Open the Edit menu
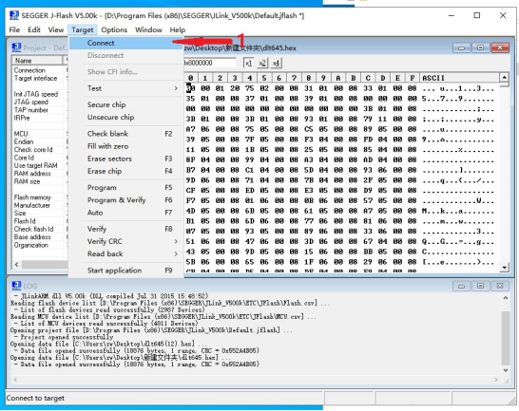This screenshot has width=519, height=411. tap(34, 29)
